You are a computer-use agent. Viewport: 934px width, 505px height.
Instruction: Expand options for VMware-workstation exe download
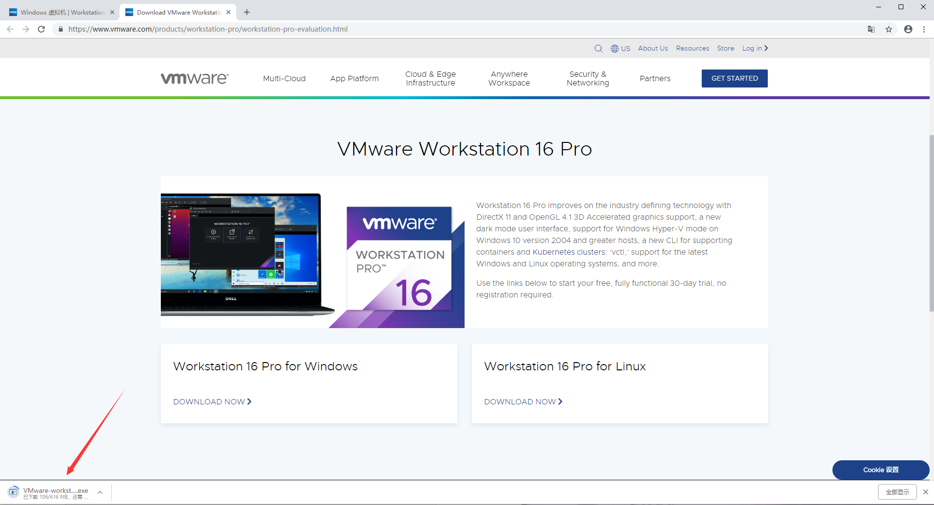coord(100,492)
